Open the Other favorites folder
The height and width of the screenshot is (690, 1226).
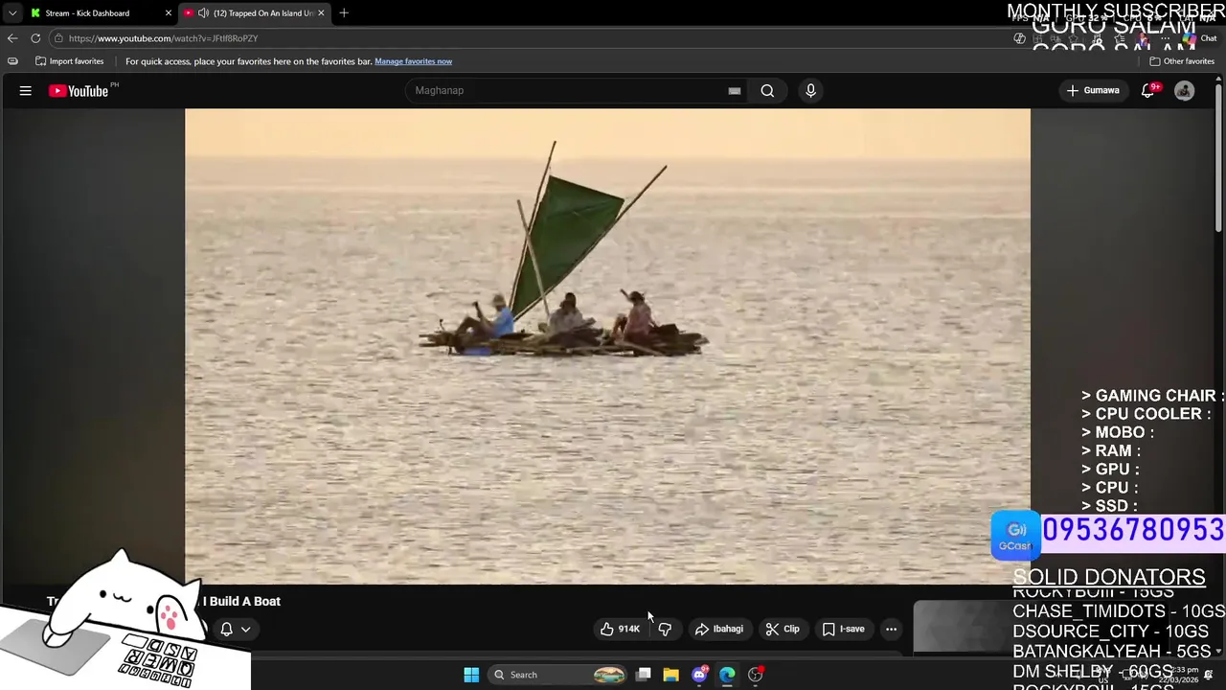point(1182,61)
